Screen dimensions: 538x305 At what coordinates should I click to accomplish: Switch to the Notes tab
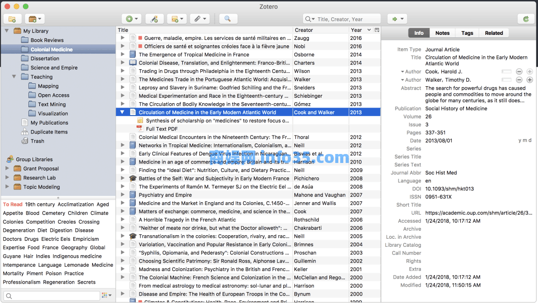point(442,33)
